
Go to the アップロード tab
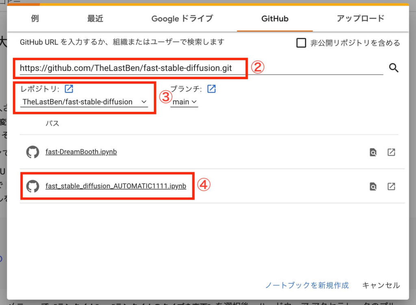coord(361,19)
